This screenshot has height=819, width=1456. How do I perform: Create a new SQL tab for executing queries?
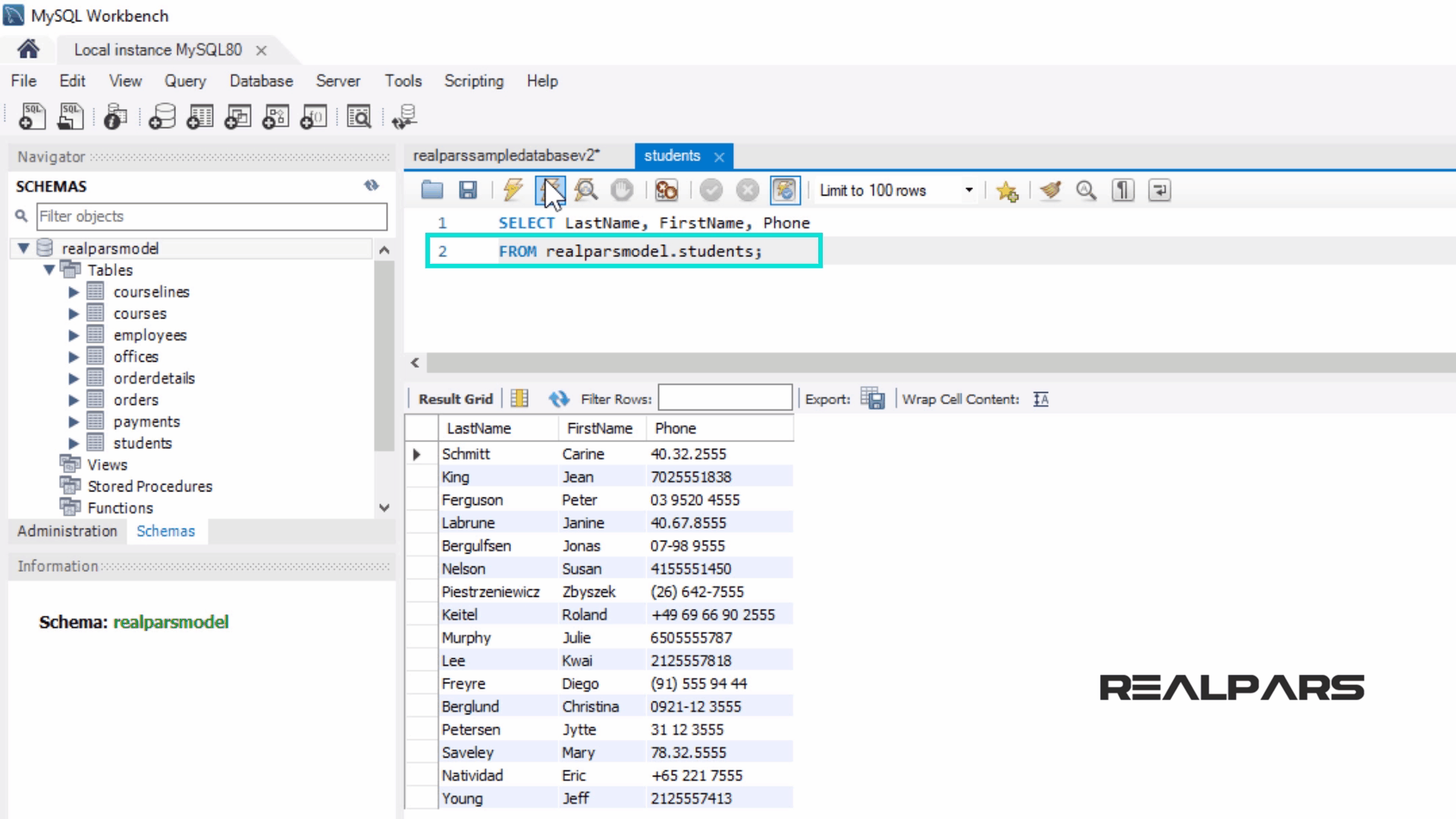pyautogui.click(x=30, y=116)
